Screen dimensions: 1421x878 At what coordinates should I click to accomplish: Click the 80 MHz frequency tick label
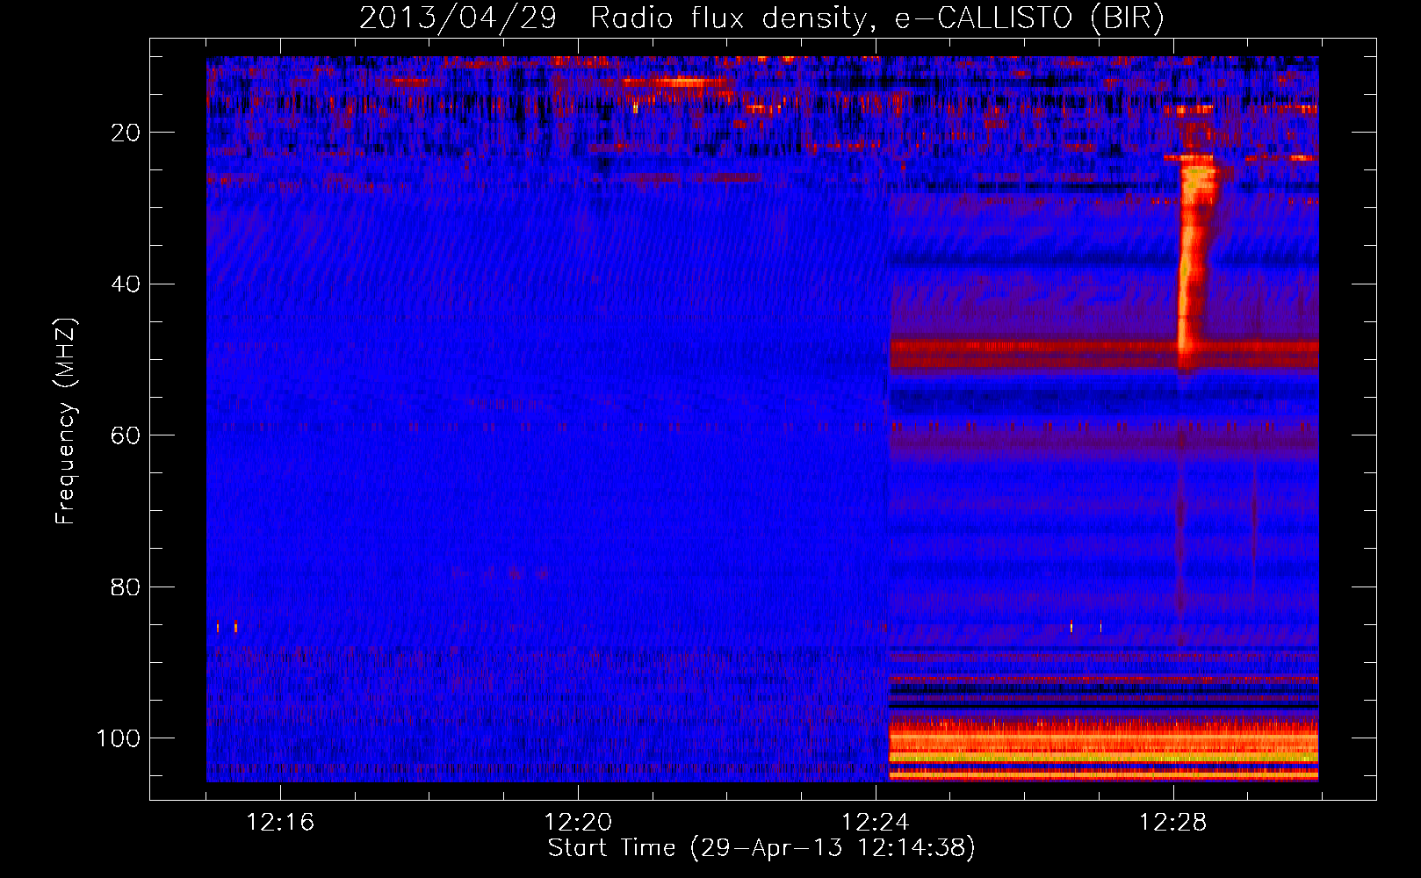point(126,587)
